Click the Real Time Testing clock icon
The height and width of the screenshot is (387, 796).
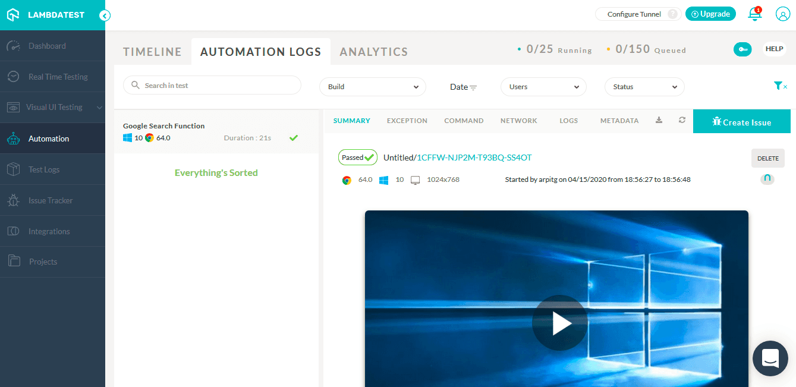pos(13,77)
